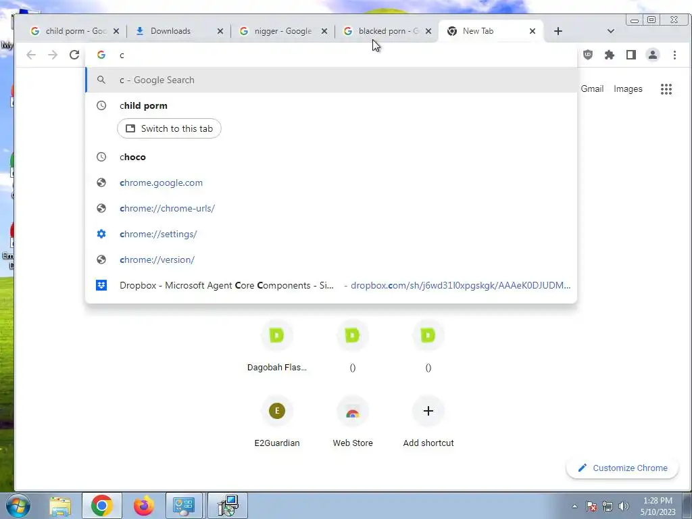Open a new tab with the plus button
The height and width of the screenshot is (519, 692).
(x=558, y=31)
